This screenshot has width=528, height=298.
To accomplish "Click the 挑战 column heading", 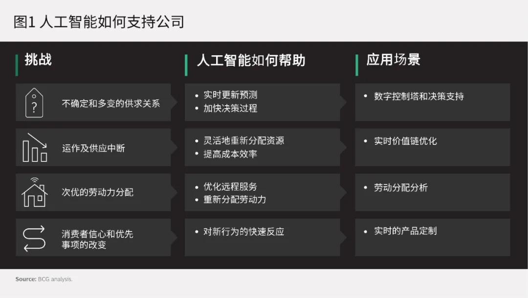I will pos(38,60).
